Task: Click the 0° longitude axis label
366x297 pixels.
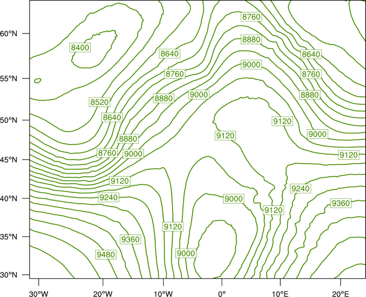Action: 222,294
